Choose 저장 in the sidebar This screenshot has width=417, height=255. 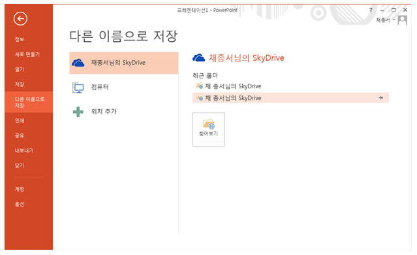tap(20, 84)
